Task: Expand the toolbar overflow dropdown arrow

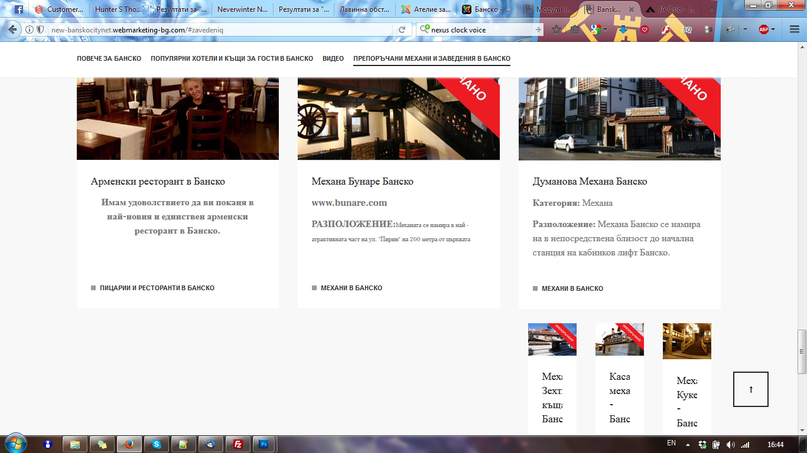Action: (745, 29)
